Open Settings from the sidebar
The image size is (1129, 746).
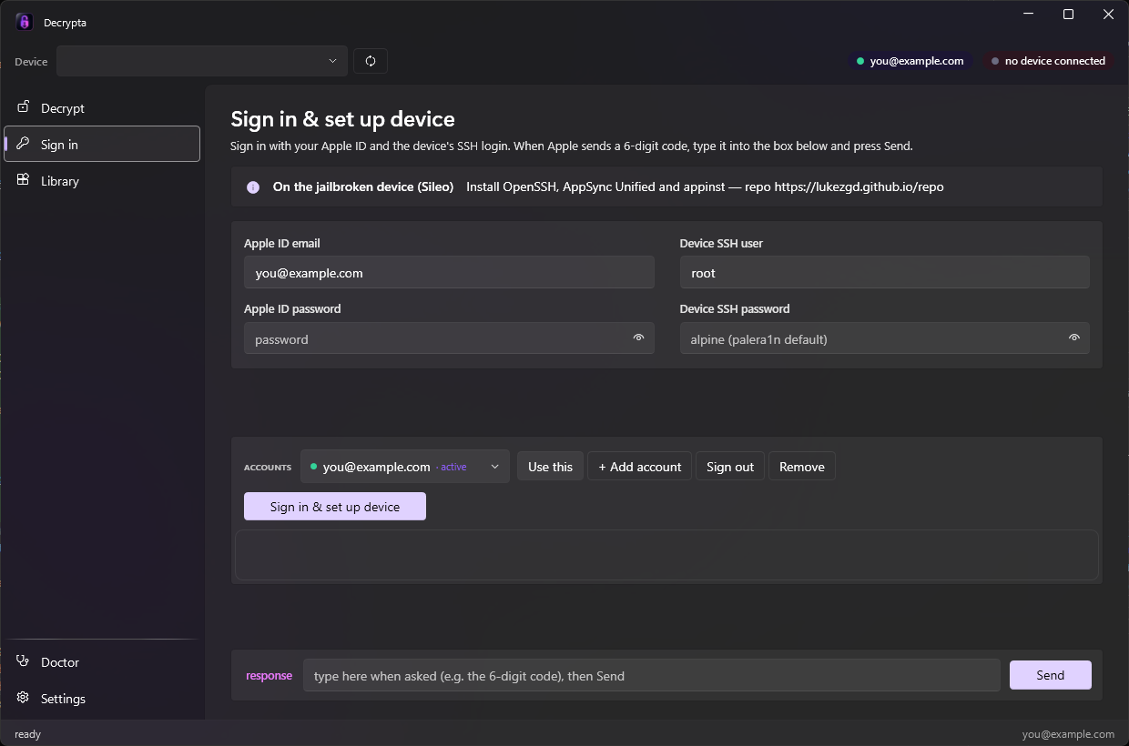point(102,698)
